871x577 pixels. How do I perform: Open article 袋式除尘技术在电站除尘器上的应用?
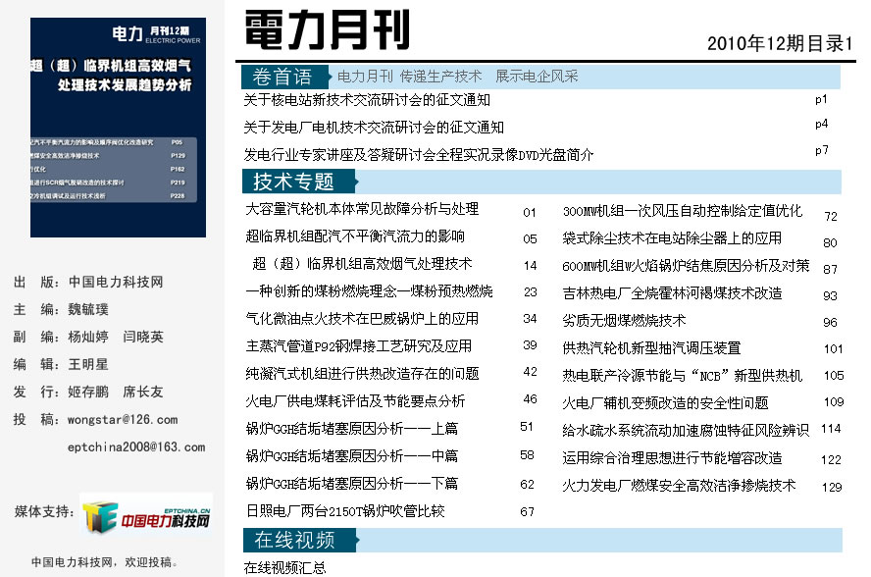pos(672,238)
